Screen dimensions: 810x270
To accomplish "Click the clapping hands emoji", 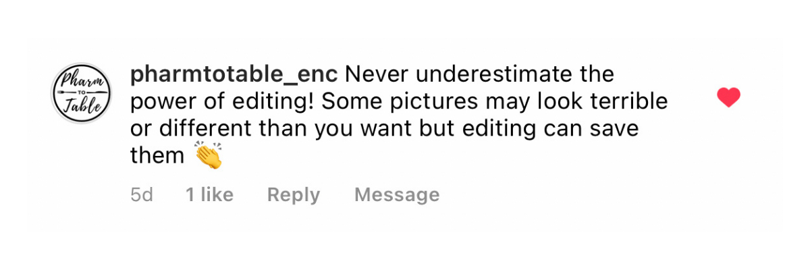I will point(209,156).
